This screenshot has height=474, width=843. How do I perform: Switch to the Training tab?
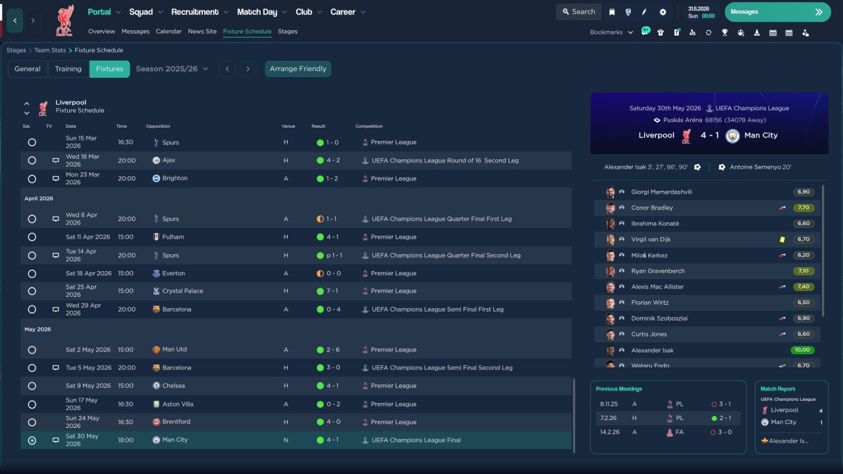click(x=68, y=69)
